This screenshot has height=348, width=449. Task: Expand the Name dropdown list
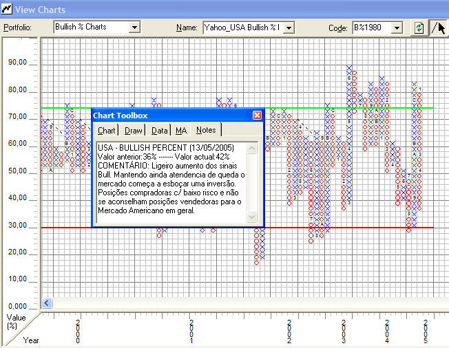[x=289, y=28]
